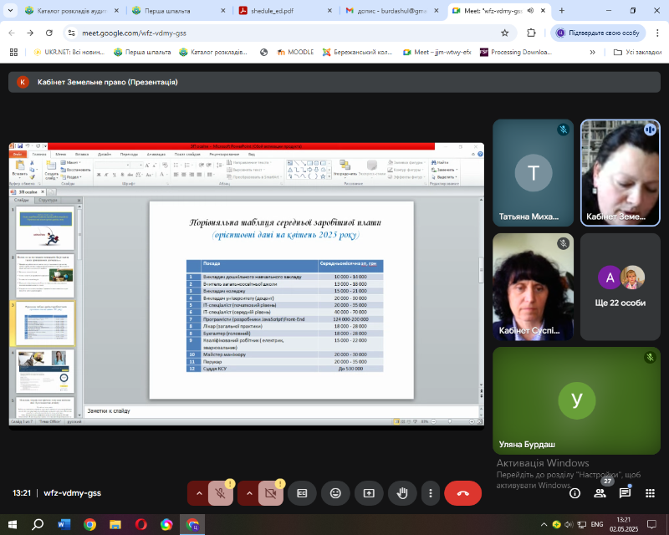Image resolution: width=669 pixels, height=535 pixels.
Task: Raise your hand in the meeting
Action: (402, 493)
